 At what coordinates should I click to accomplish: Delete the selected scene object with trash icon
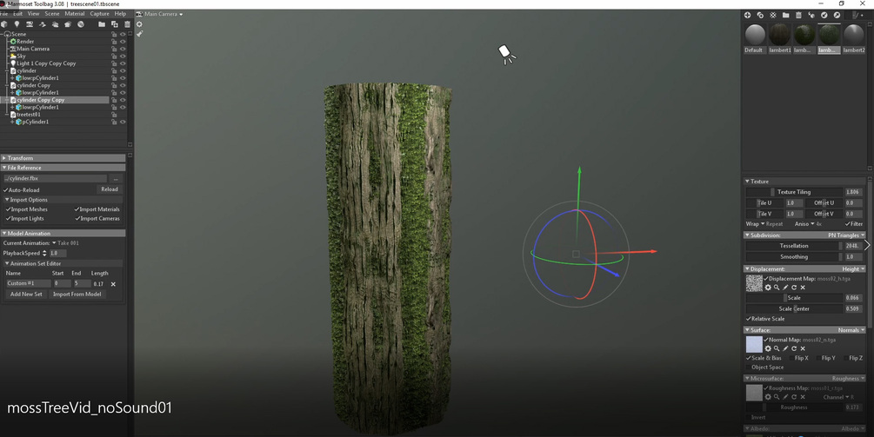pos(127,24)
